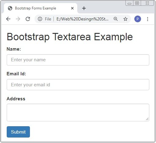Viewport: 156px width, 143px height.
Task: Open the Chrome three-dot menu
Action: [x=147, y=19]
